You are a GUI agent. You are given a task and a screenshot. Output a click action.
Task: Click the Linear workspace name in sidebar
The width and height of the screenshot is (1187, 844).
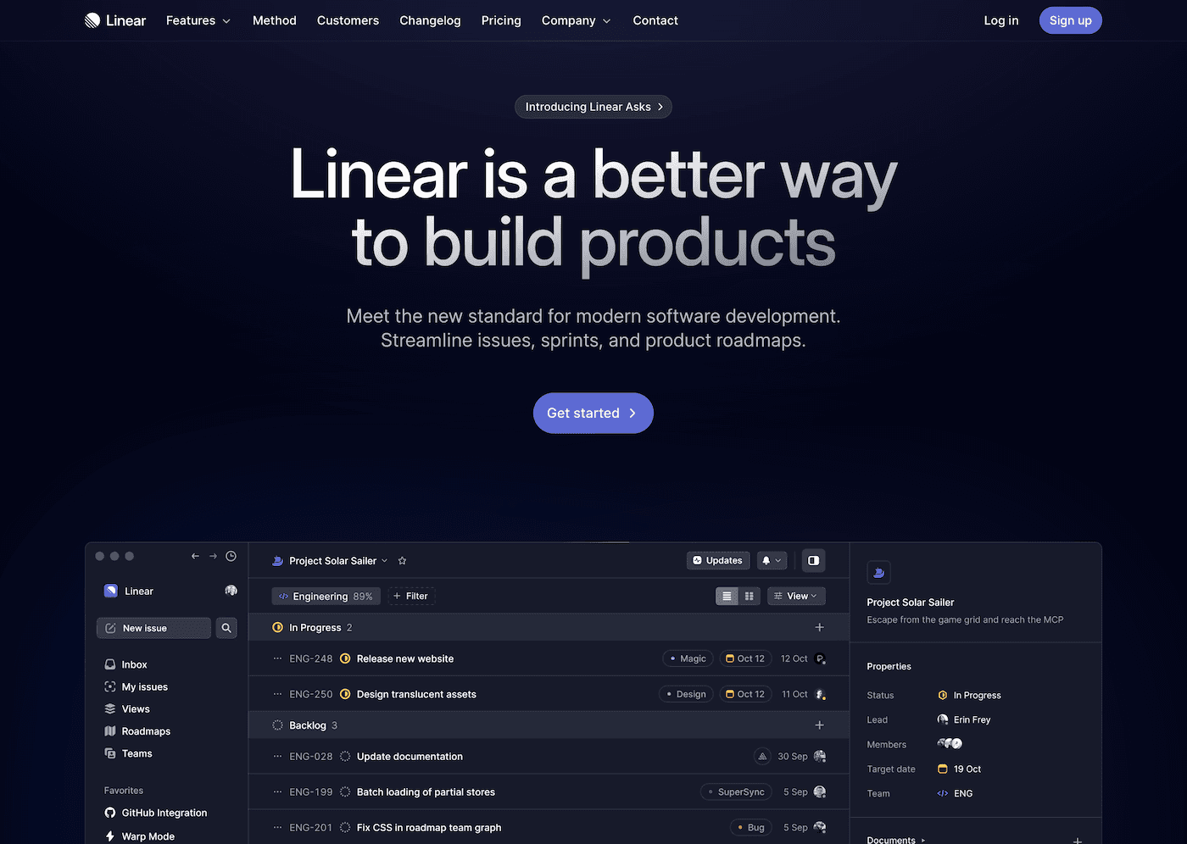point(139,591)
